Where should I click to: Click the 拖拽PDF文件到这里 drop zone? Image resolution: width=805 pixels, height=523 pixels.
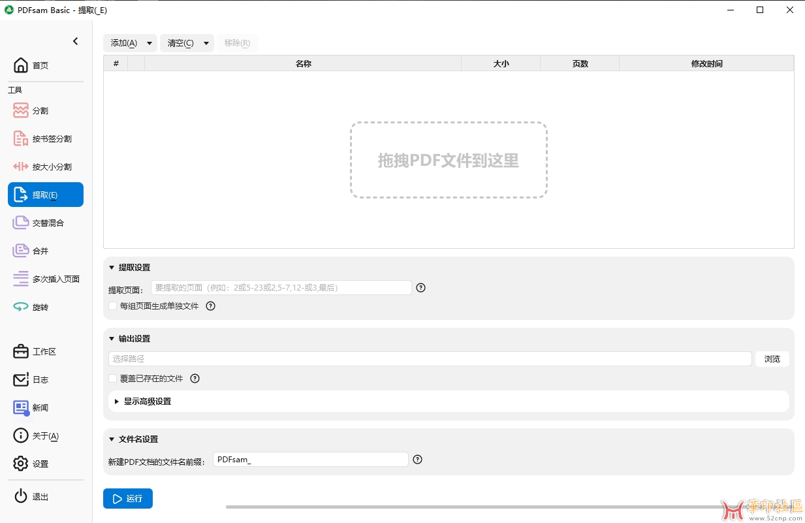449,160
